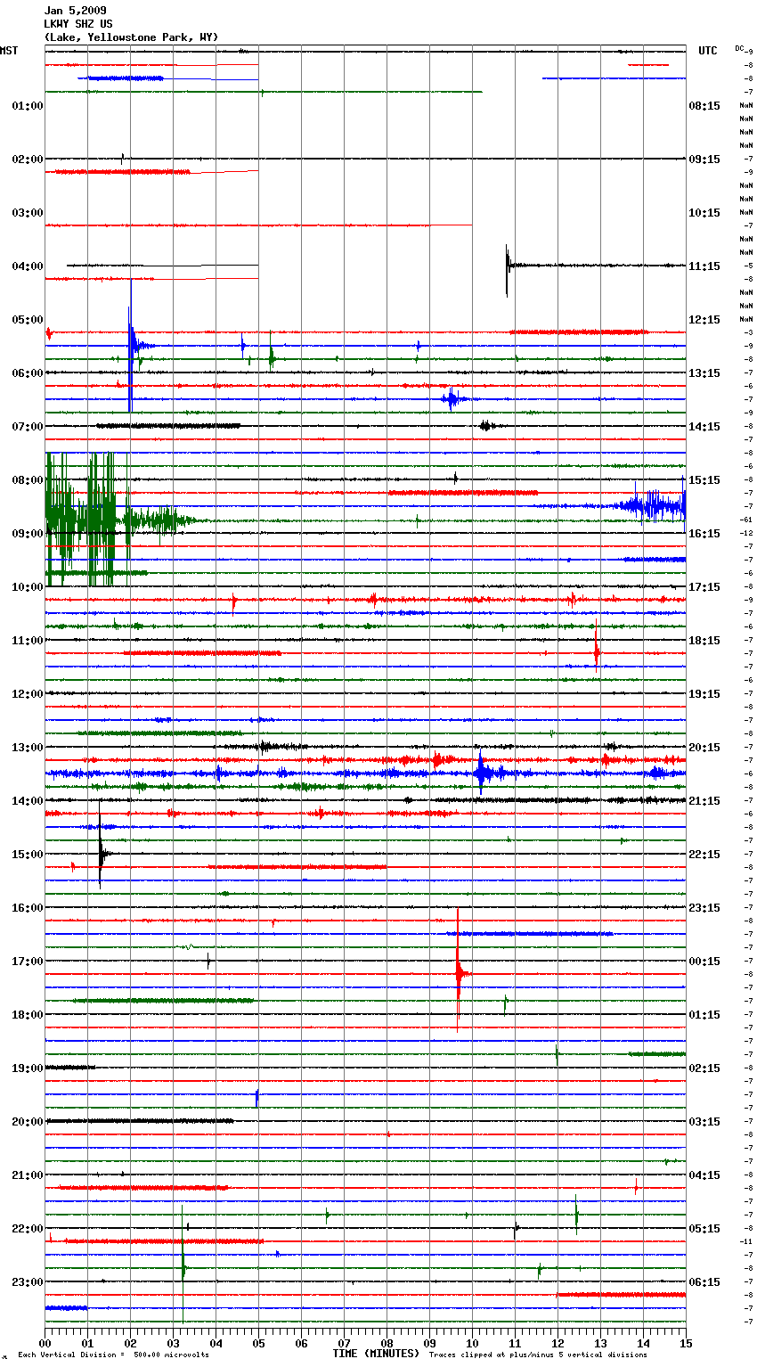Select the 12:00 MST time label
Viewport: 757px width, 1367px height.
28,694
